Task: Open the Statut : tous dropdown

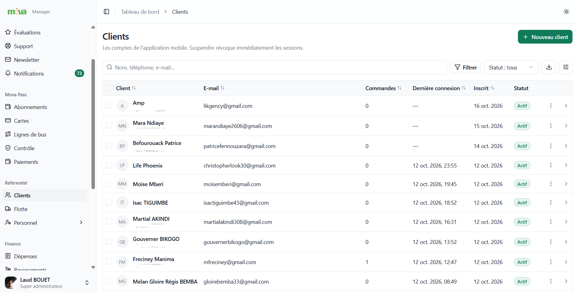Action: (x=512, y=67)
